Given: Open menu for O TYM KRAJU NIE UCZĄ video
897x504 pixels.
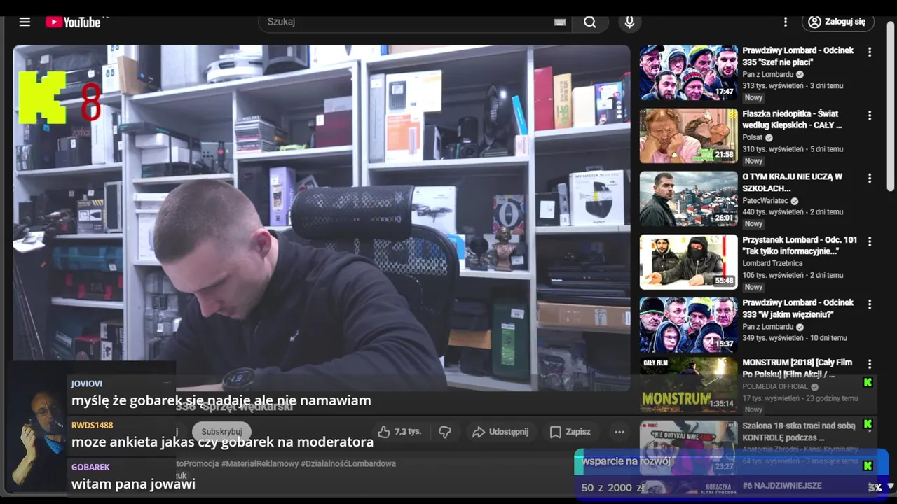Looking at the screenshot, I should tap(870, 178).
